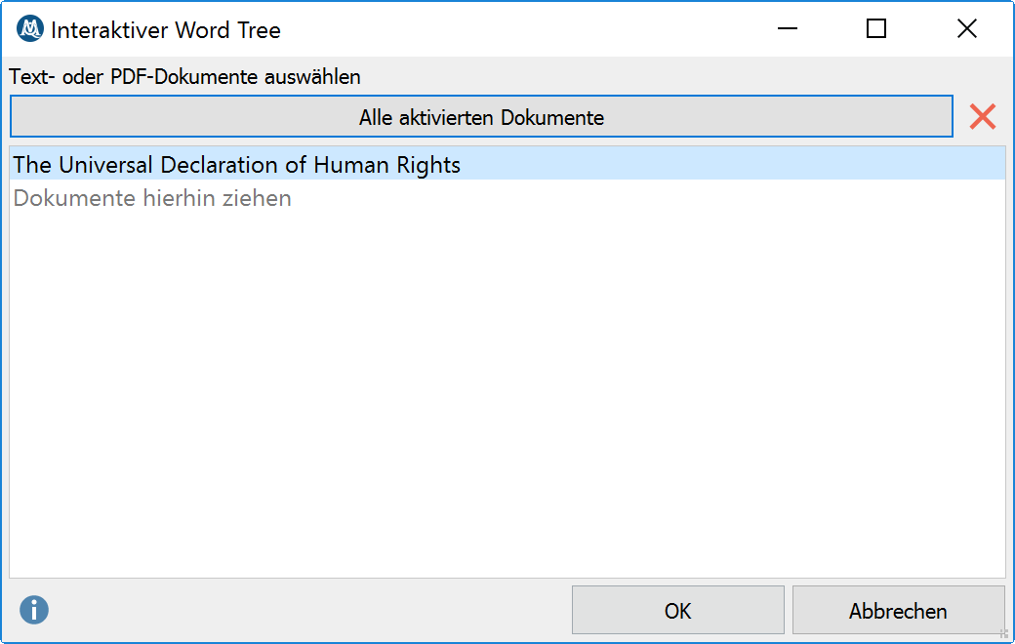The width and height of the screenshot is (1015, 644).
Task: Click the Alle aktivierten Dokumente button
Action: [x=481, y=117]
